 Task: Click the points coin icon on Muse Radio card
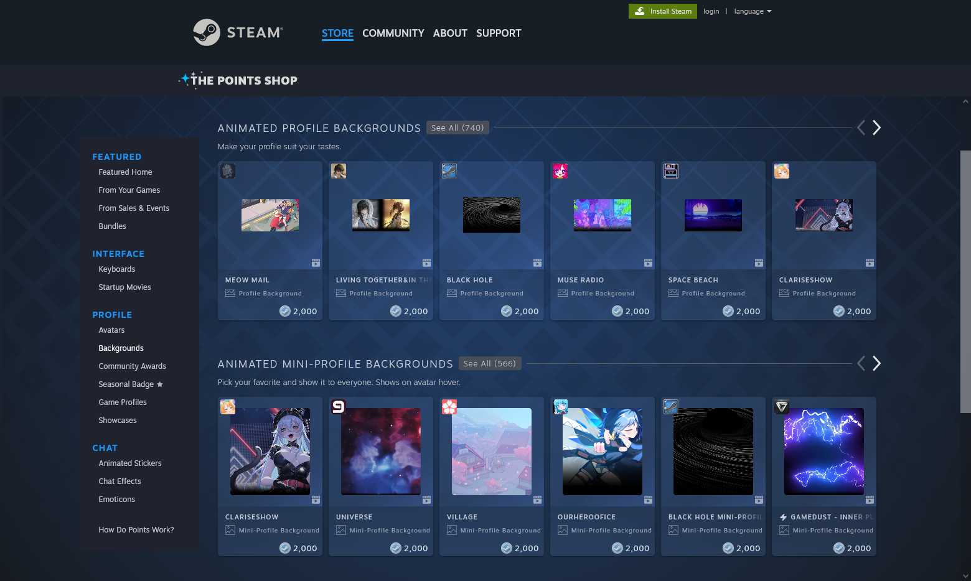pyautogui.click(x=617, y=311)
